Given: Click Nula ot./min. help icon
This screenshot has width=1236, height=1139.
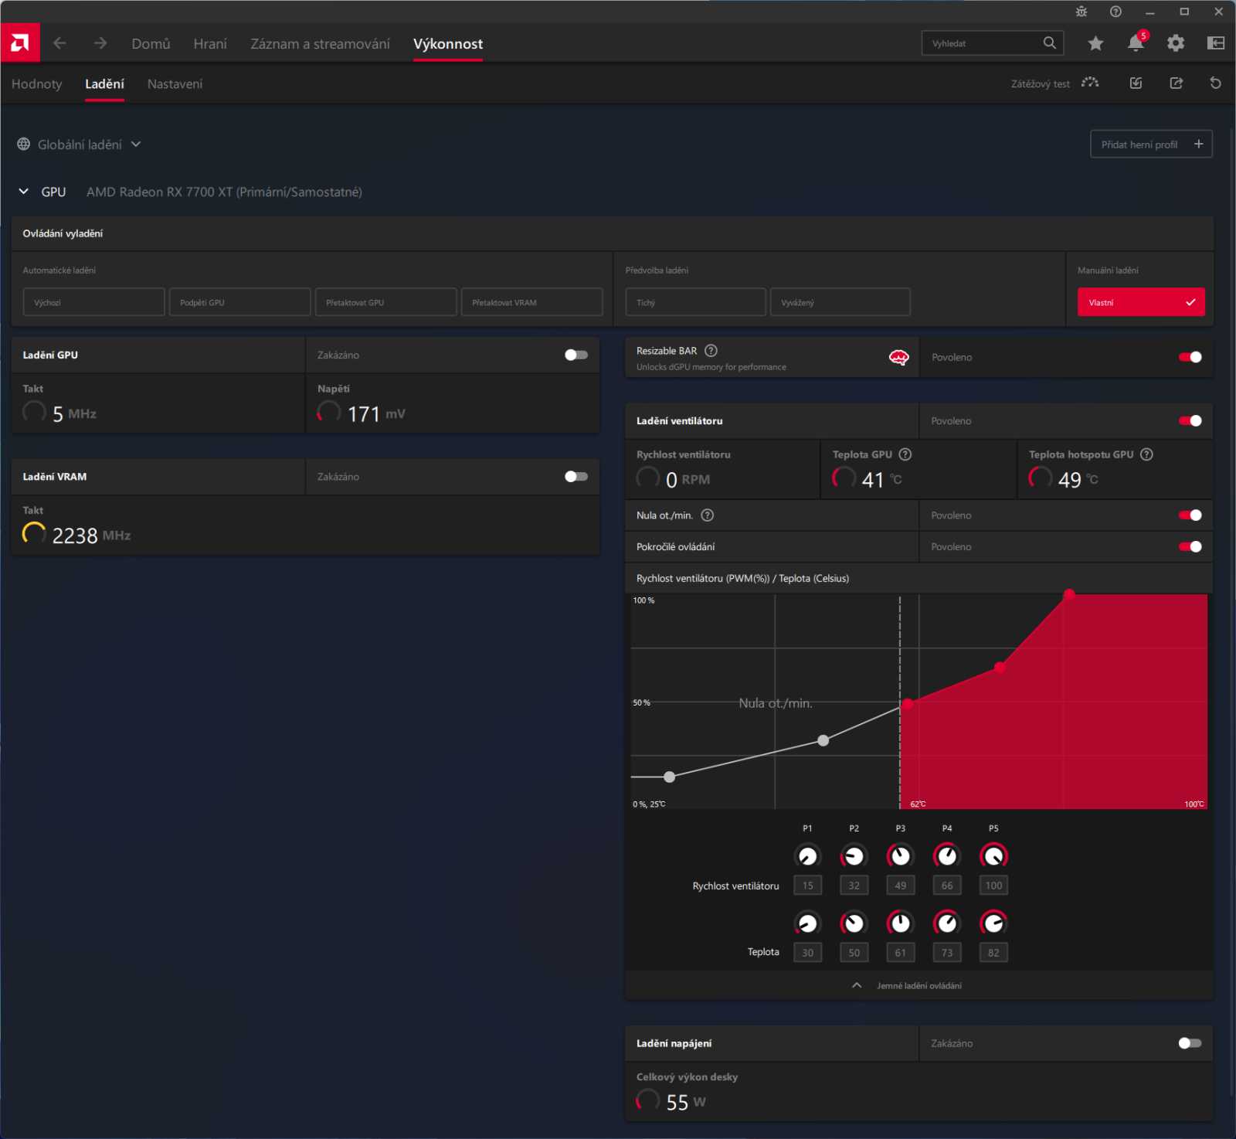Looking at the screenshot, I should click(x=707, y=515).
